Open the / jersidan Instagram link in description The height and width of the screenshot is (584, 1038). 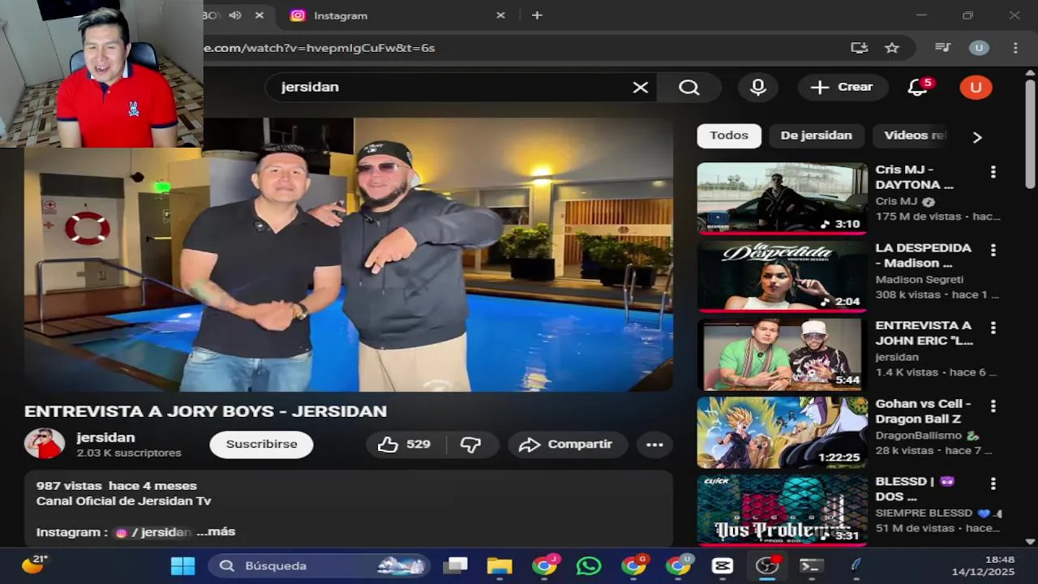click(153, 532)
